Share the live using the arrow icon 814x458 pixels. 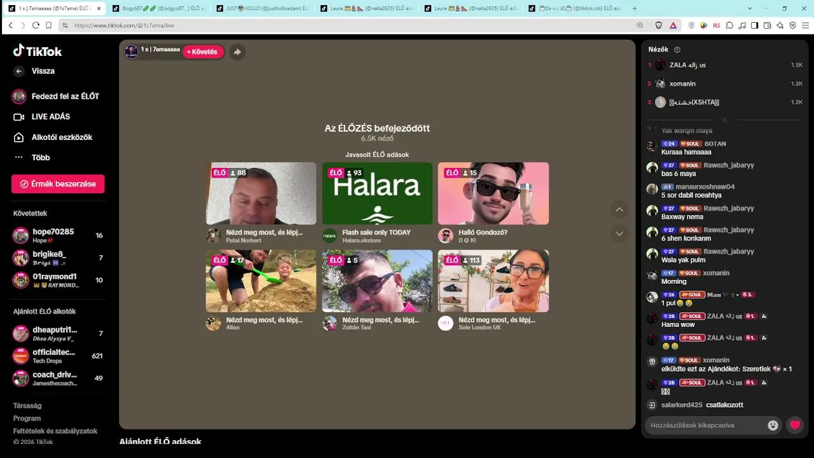point(237,52)
